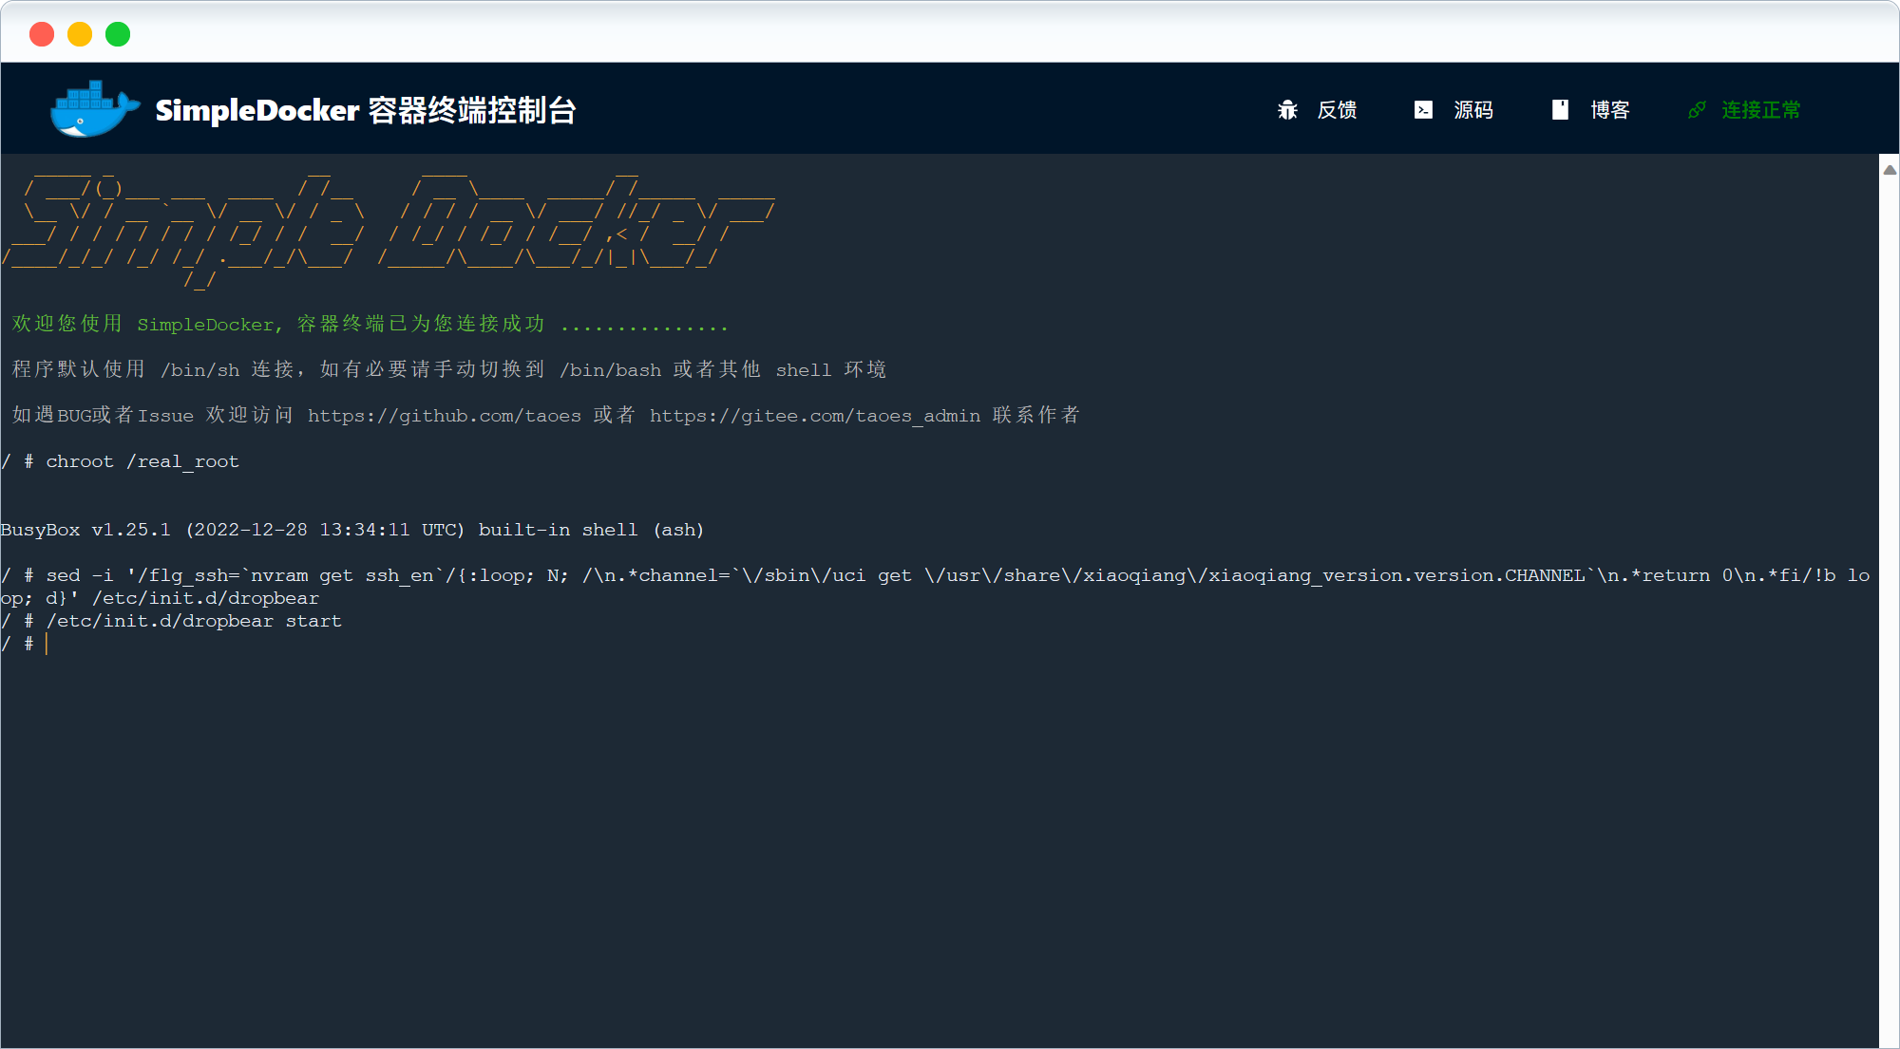Click the github.com/taoes URL in terminal

(444, 416)
